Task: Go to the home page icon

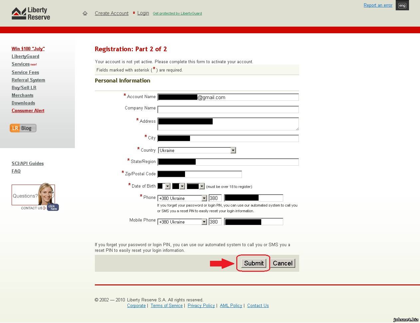Action: (85, 13)
